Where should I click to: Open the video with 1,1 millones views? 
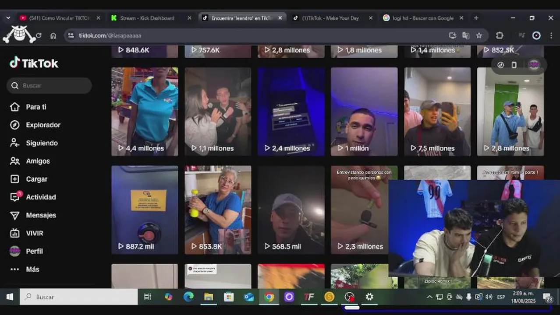[218, 112]
